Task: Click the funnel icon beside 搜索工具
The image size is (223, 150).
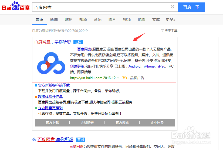Action: tap(162, 31)
